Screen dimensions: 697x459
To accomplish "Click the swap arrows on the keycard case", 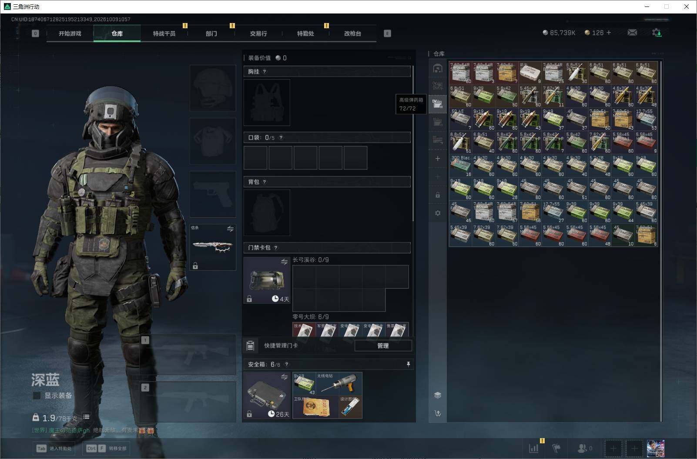I will click(x=284, y=262).
